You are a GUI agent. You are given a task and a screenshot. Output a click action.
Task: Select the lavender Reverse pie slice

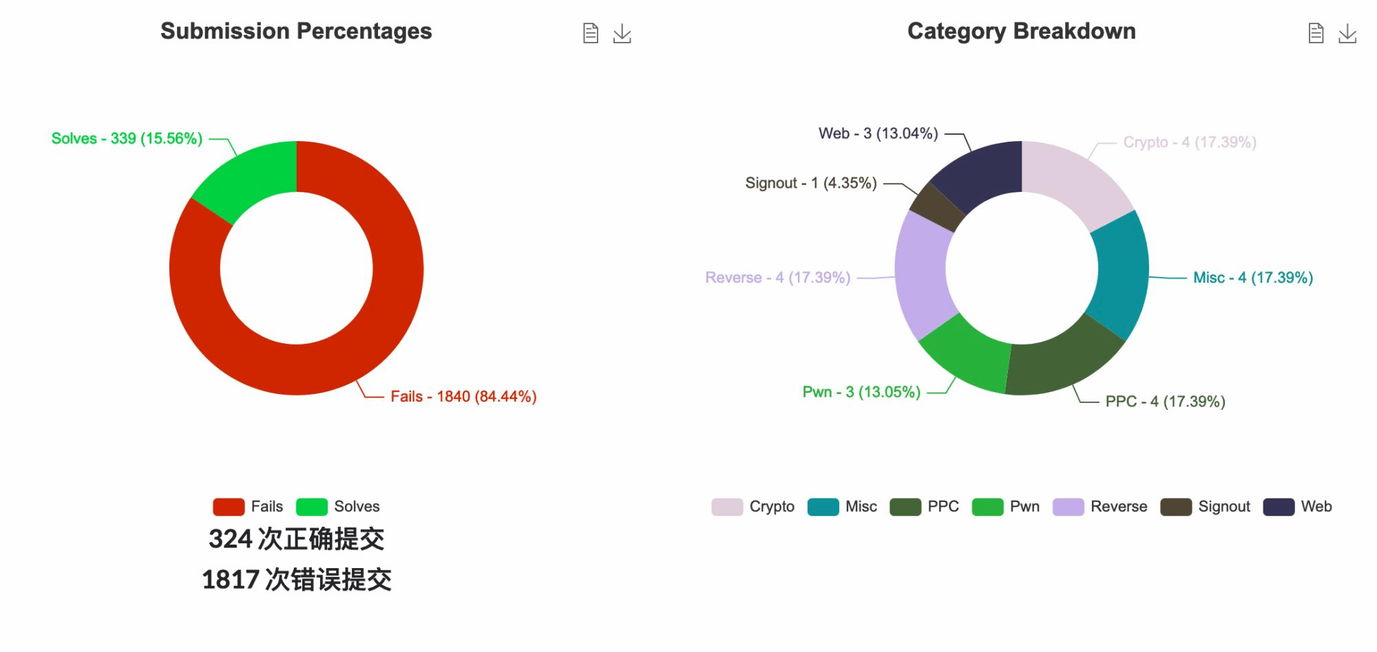point(922,274)
